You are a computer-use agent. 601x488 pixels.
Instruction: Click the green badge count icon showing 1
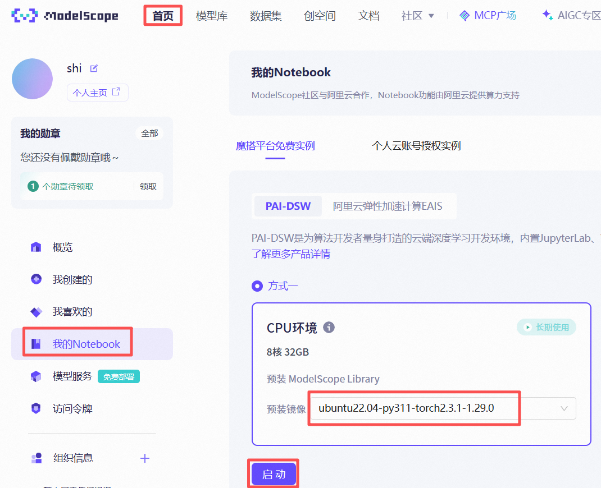33,186
